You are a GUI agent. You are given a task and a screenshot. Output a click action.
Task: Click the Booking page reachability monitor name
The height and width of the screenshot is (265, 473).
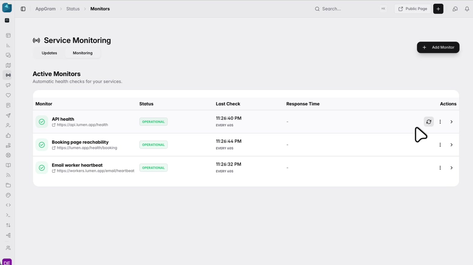click(x=80, y=142)
